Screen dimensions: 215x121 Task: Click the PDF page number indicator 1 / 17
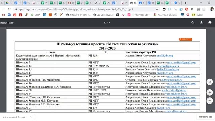point(107,23)
